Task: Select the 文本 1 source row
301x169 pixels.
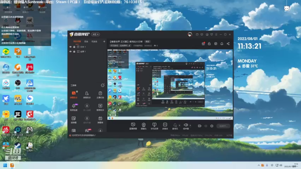Action: tap(87, 47)
